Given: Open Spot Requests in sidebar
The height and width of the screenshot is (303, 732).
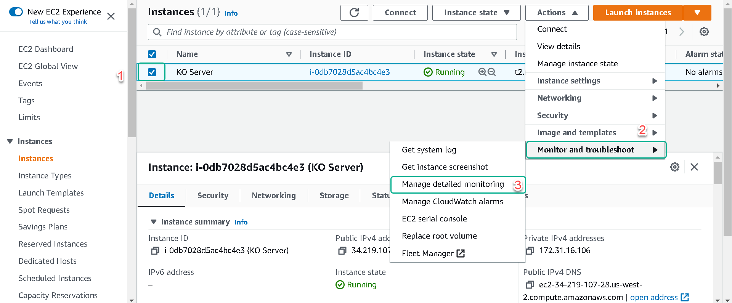Looking at the screenshot, I should click(44, 210).
